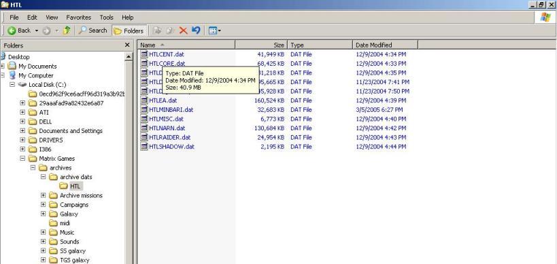Select the Galaxy folder in tree

[69, 214]
